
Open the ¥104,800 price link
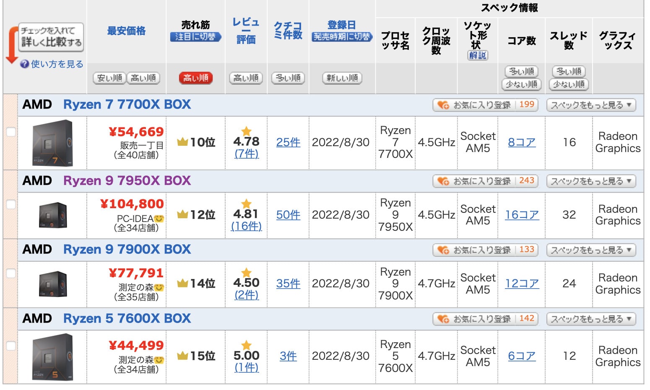tap(132, 204)
